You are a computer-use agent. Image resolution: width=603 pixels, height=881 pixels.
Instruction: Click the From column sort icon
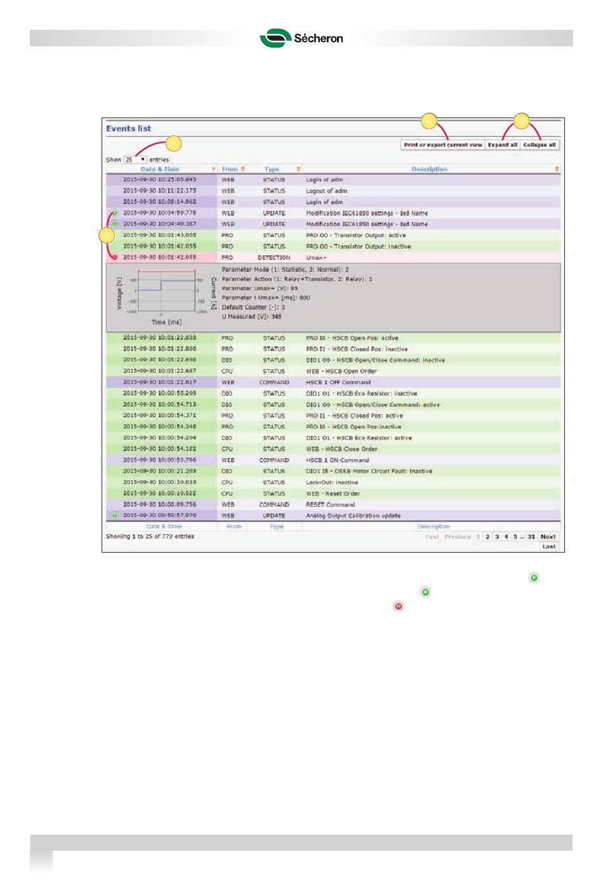pos(243,169)
